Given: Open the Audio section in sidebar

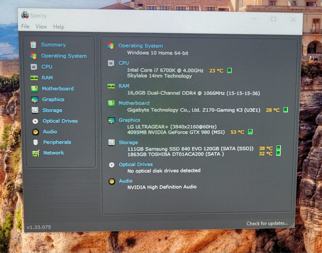Looking at the screenshot, I should pyautogui.click(x=50, y=132).
